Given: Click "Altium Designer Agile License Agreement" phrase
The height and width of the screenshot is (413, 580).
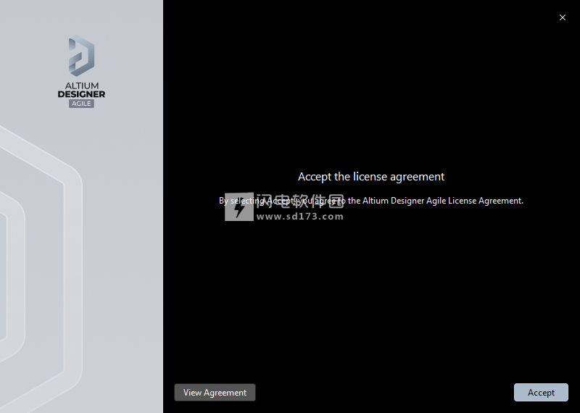Looking at the screenshot, I should click(442, 201).
